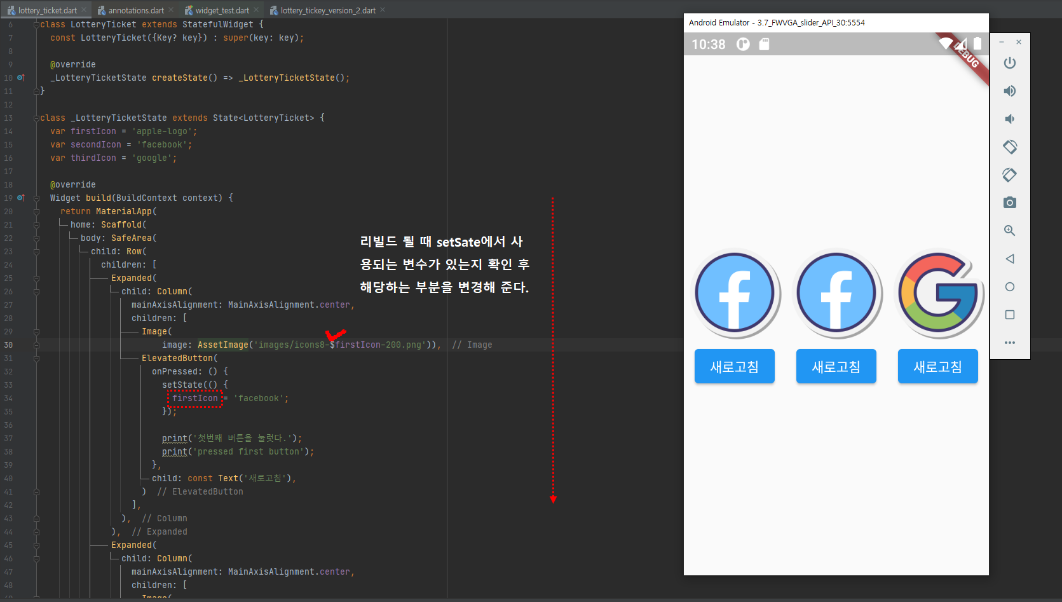Close the lottery_tickey_version_2.dart tab
This screenshot has height=602, width=1062.
383,10
